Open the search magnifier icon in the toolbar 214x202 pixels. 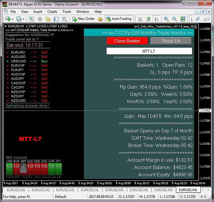tap(198, 19)
